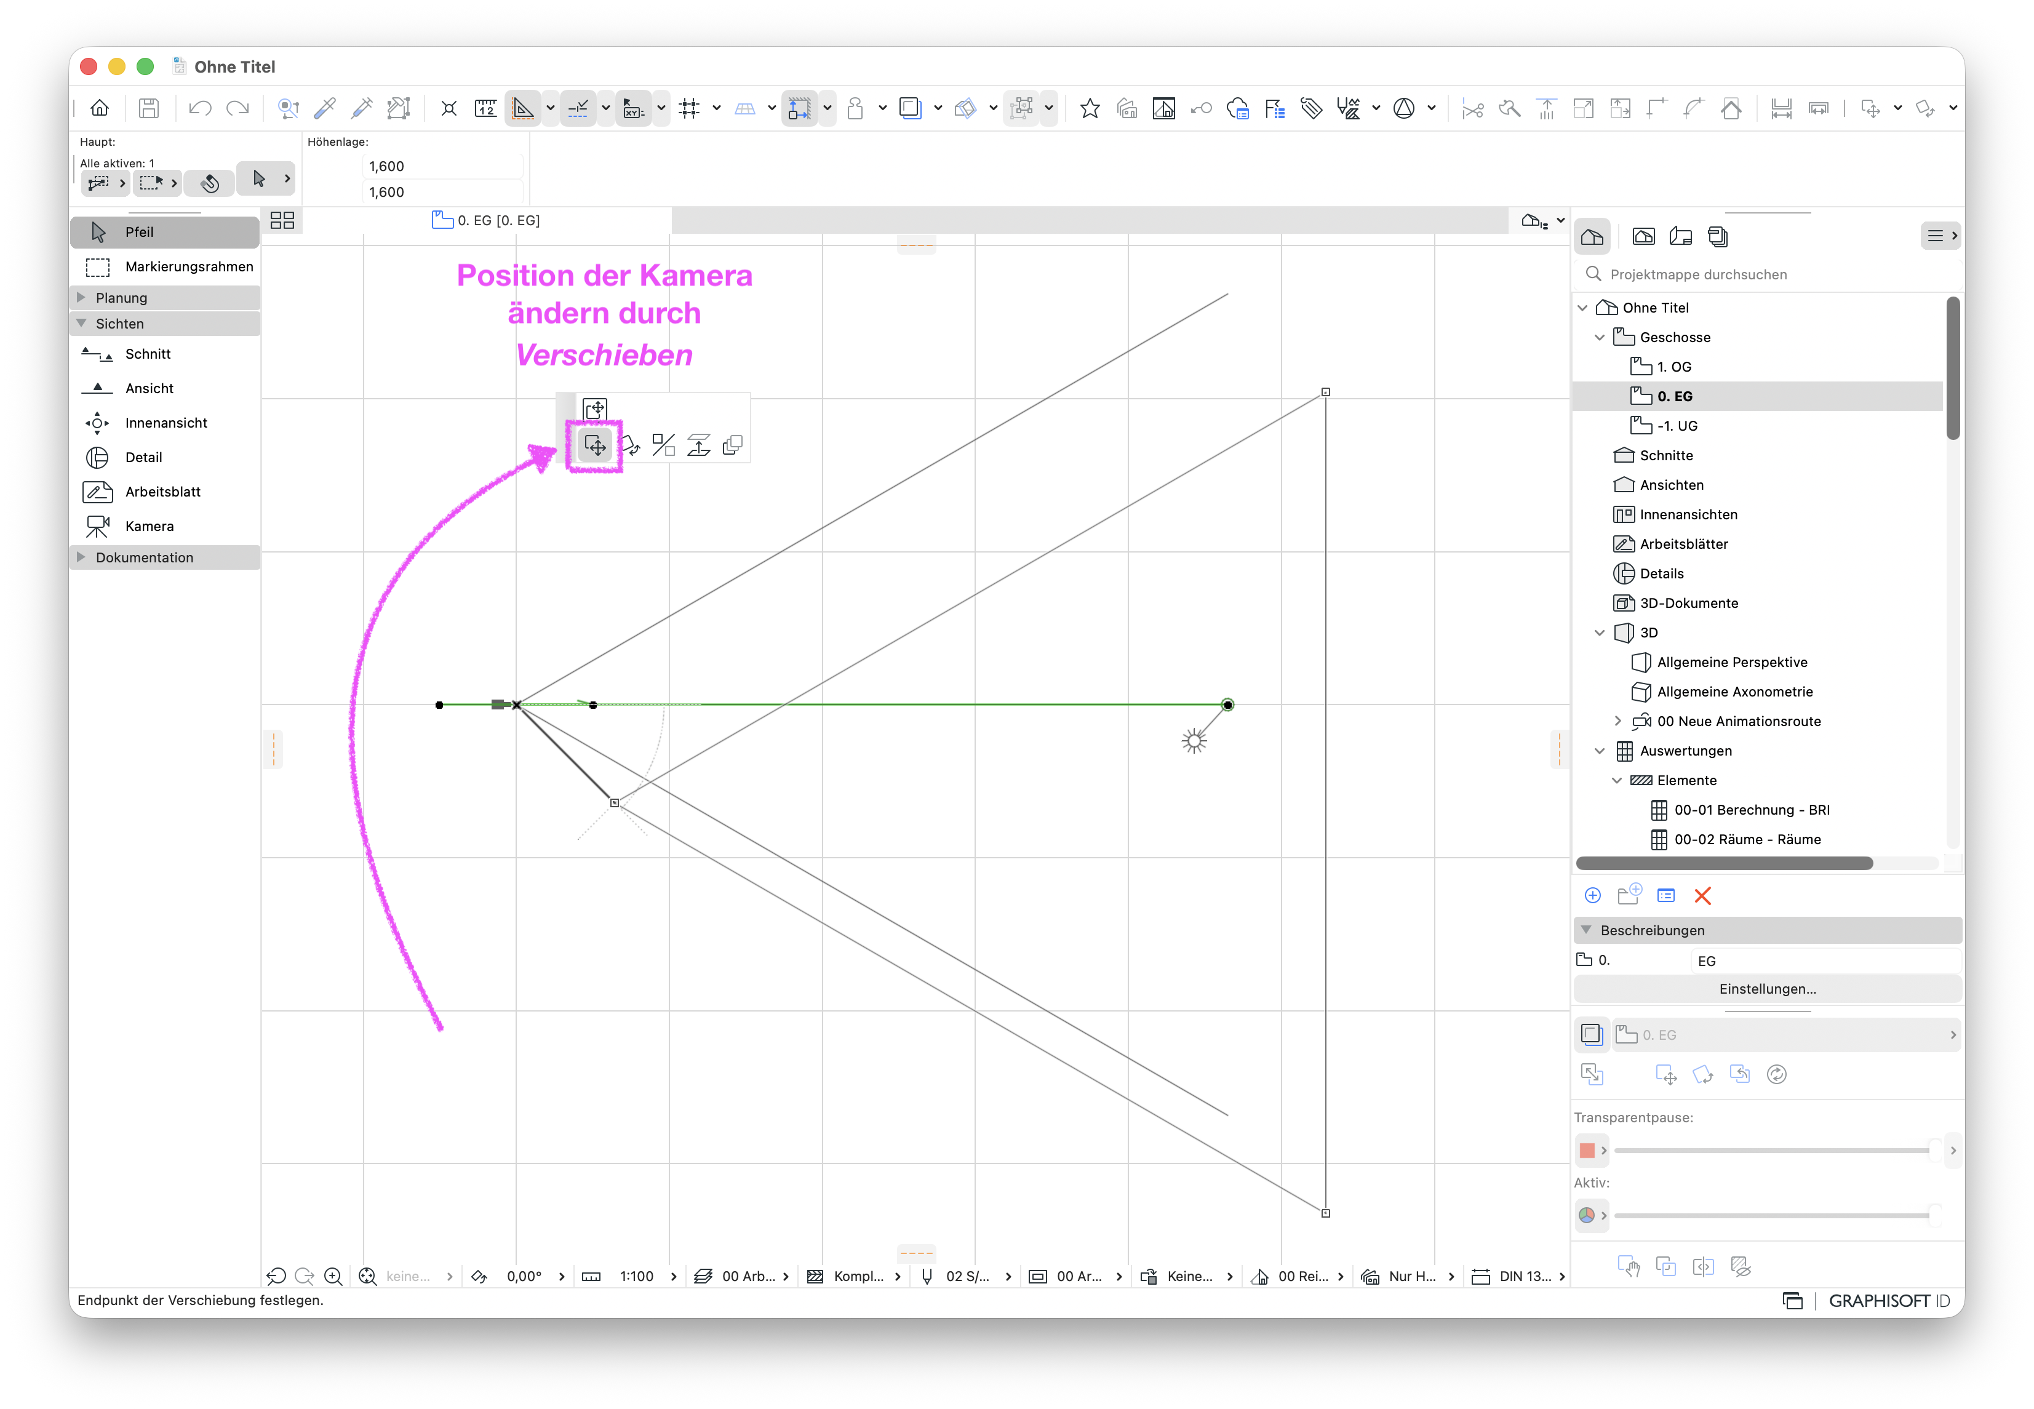
Task: Collapse the Geschosse tree node
Action: pos(1600,337)
